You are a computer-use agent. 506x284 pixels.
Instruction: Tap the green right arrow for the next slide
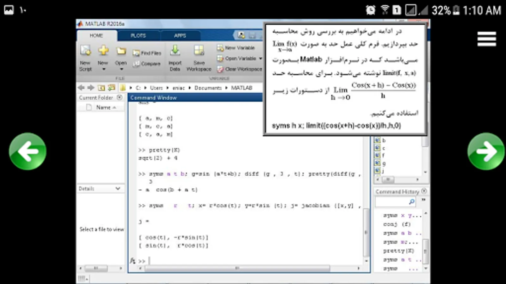coord(486,151)
